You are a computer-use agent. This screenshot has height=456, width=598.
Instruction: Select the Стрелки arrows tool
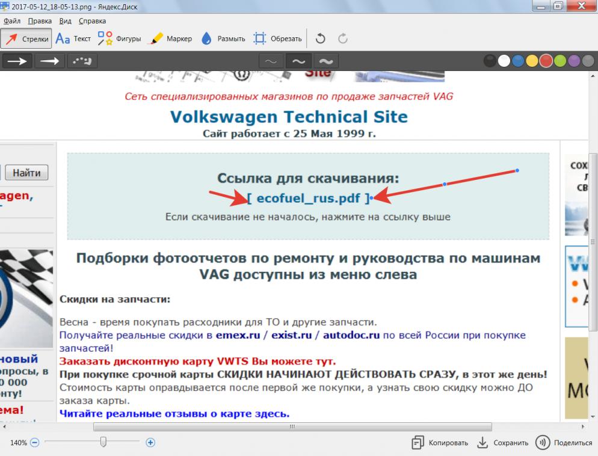(x=26, y=39)
